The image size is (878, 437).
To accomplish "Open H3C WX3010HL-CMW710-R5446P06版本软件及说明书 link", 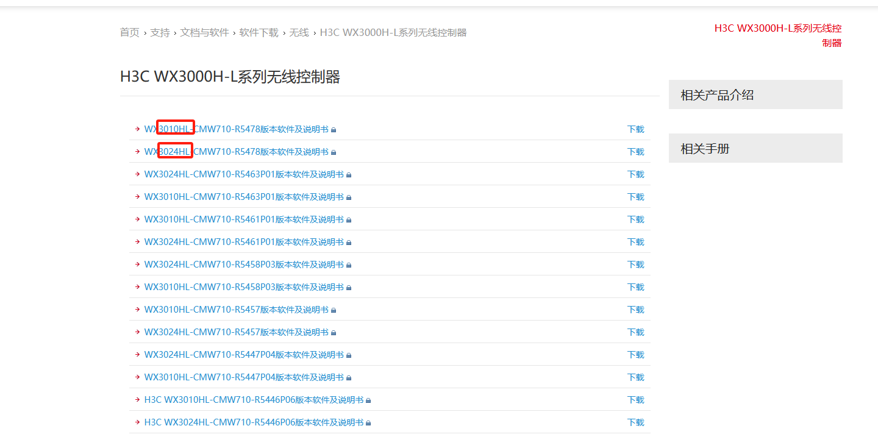I will coord(254,400).
